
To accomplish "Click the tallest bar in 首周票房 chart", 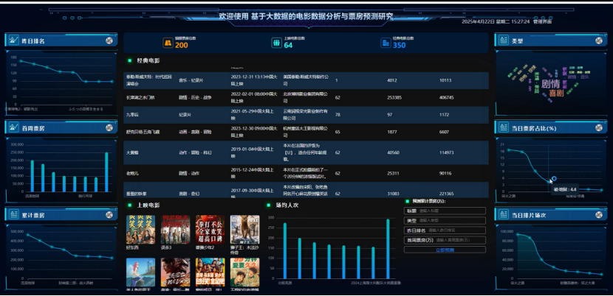I will point(106,172).
